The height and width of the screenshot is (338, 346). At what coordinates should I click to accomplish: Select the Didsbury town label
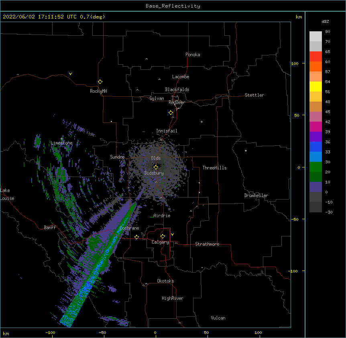pos(154,173)
